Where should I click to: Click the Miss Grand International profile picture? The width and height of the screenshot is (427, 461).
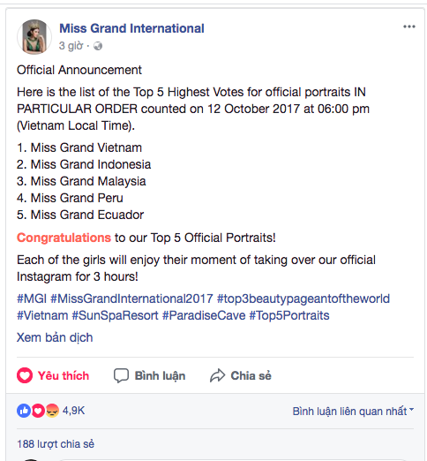pos(34,37)
